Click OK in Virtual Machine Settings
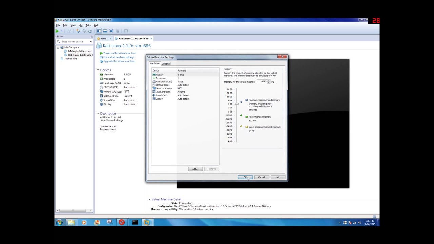434x244 pixels. tap(245, 177)
